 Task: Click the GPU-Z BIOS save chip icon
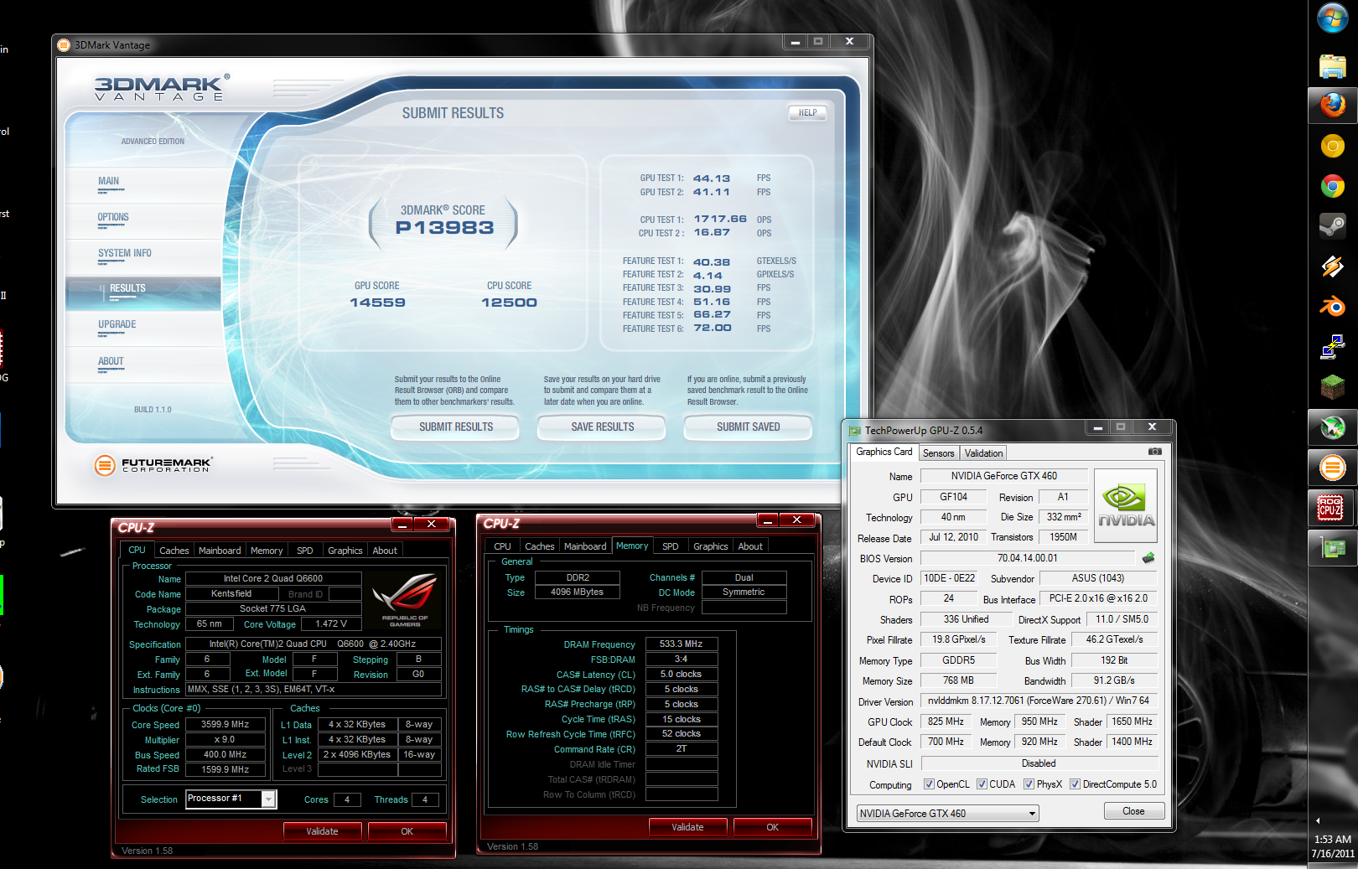(1148, 557)
